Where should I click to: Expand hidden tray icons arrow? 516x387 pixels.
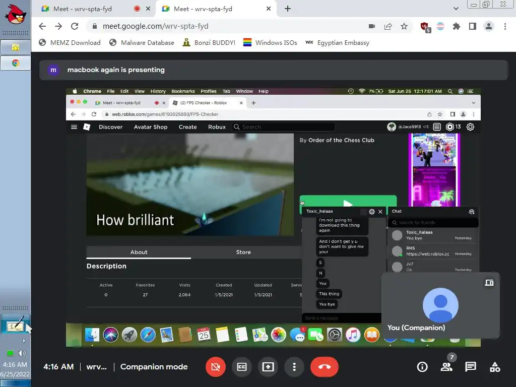(24, 341)
